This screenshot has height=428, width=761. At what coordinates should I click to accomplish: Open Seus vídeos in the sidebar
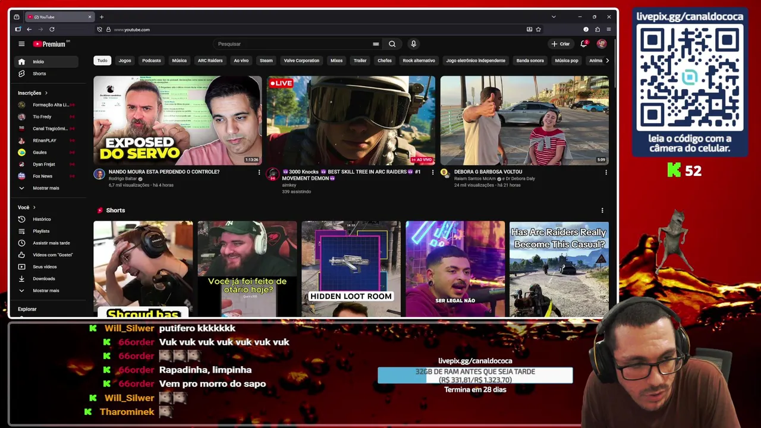pos(46,267)
